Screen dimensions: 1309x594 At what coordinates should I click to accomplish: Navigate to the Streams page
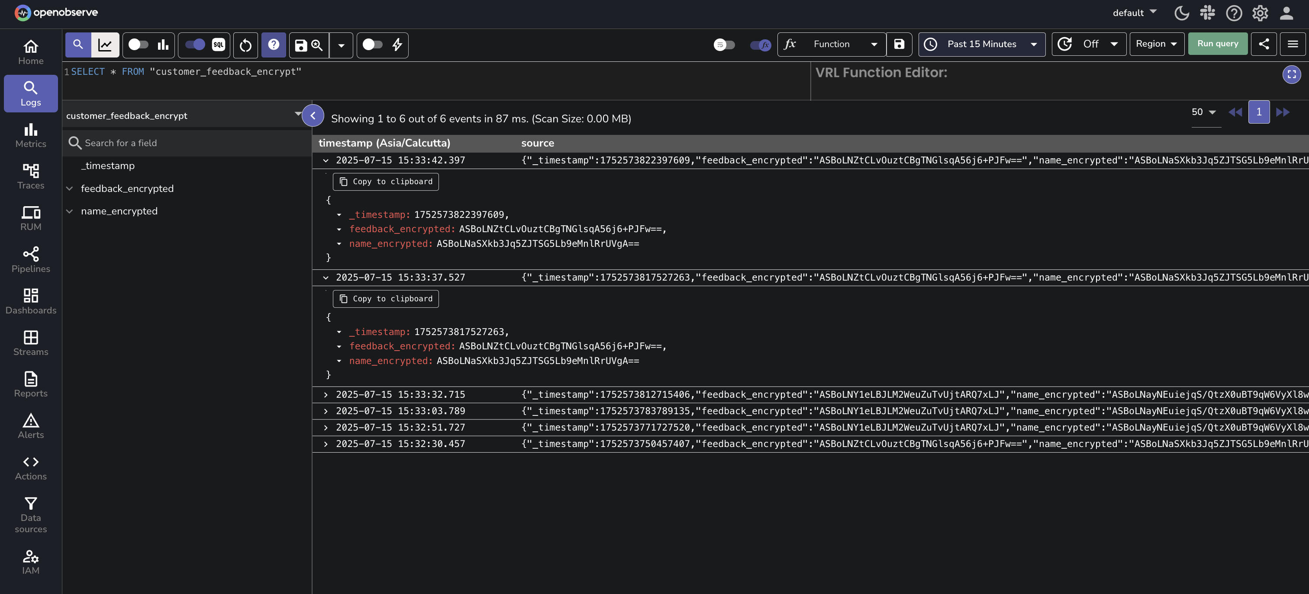[x=30, y=343]
